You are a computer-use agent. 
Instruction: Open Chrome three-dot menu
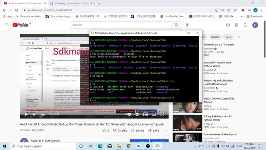pos(262,10)
